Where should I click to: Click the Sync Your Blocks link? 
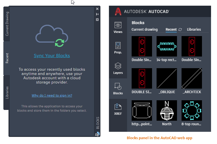click(52, 56)
